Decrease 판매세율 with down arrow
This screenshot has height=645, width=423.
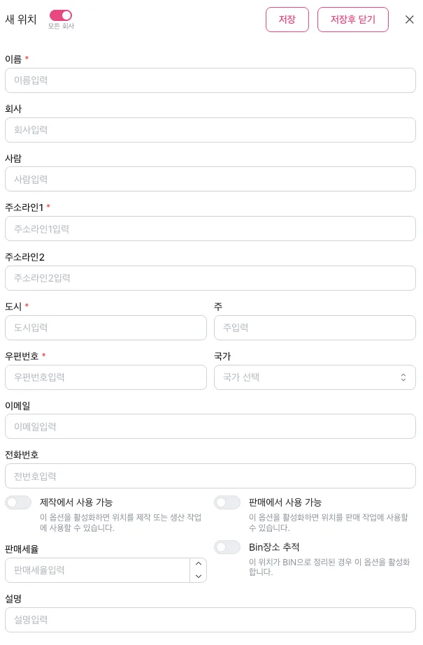point(199,577)
